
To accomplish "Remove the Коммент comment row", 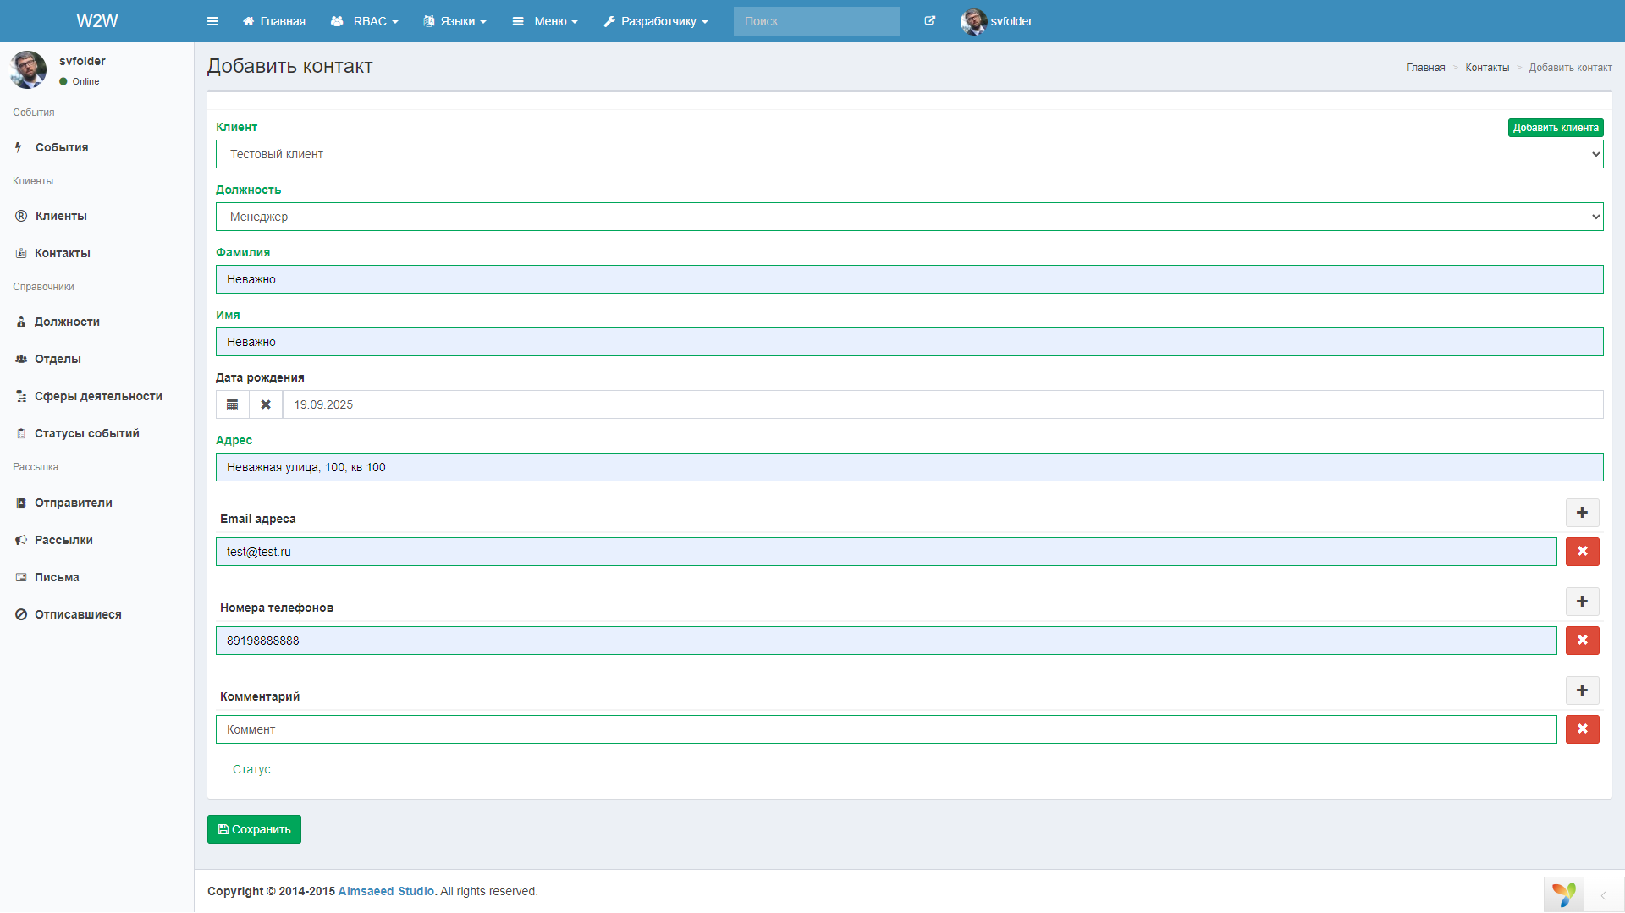I will [1582, 729].
